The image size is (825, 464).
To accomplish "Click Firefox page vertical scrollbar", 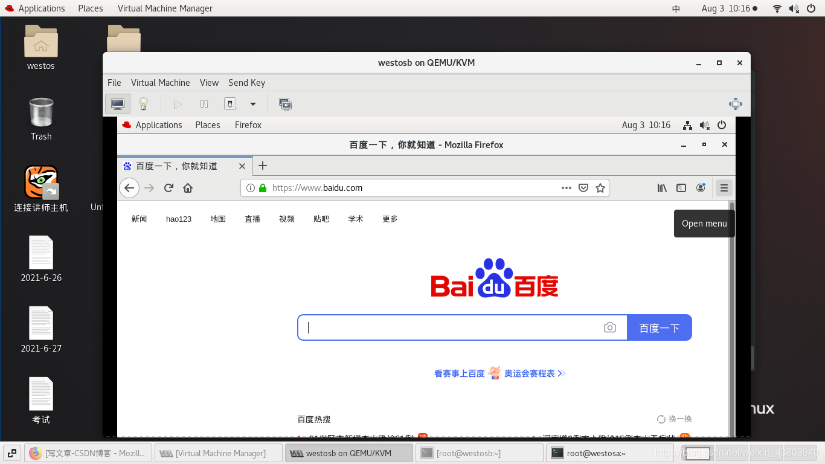I will pyautogui.click(x=732, y=318).
